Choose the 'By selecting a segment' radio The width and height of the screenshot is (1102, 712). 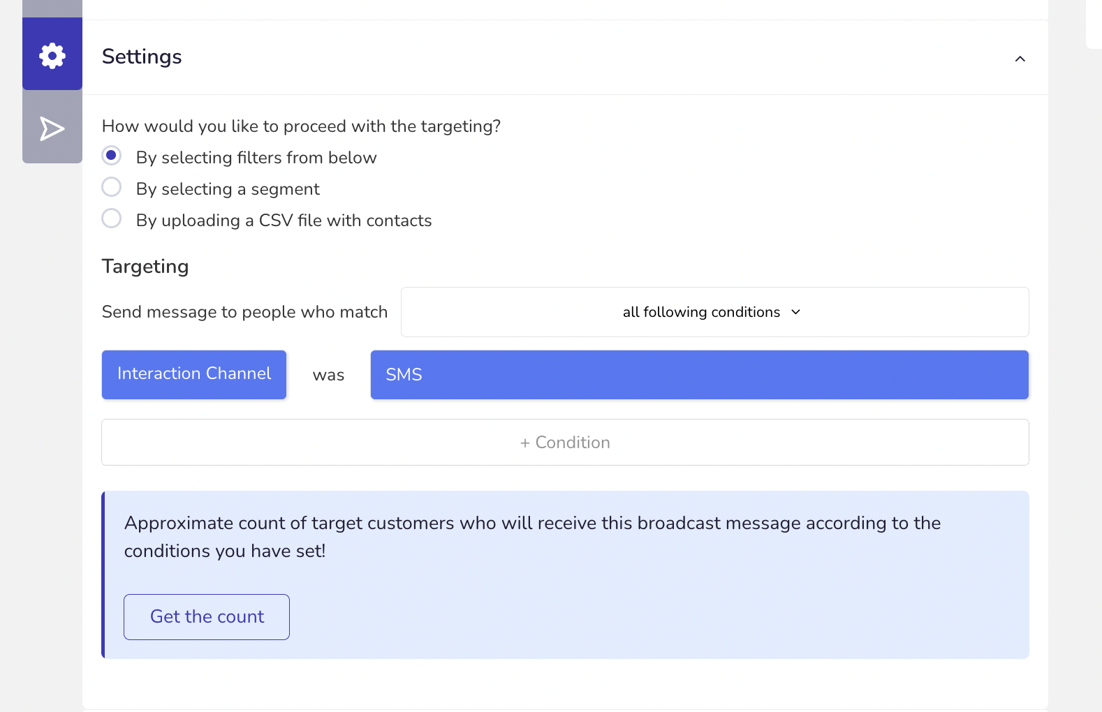112,187
